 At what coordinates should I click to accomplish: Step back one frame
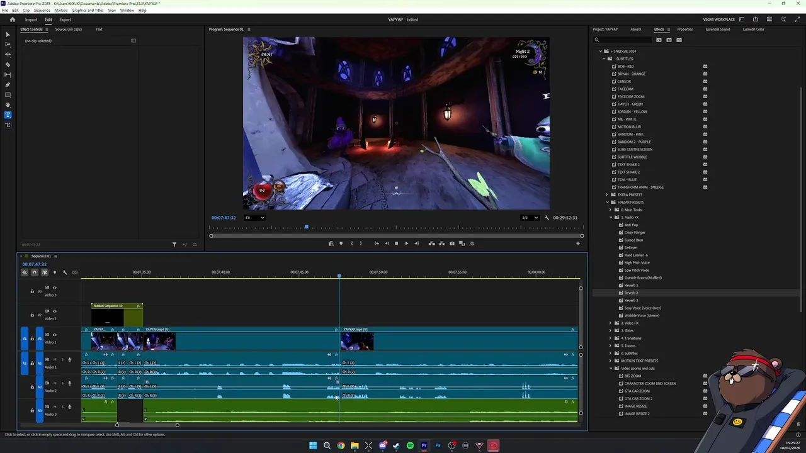tap(387, 243)
